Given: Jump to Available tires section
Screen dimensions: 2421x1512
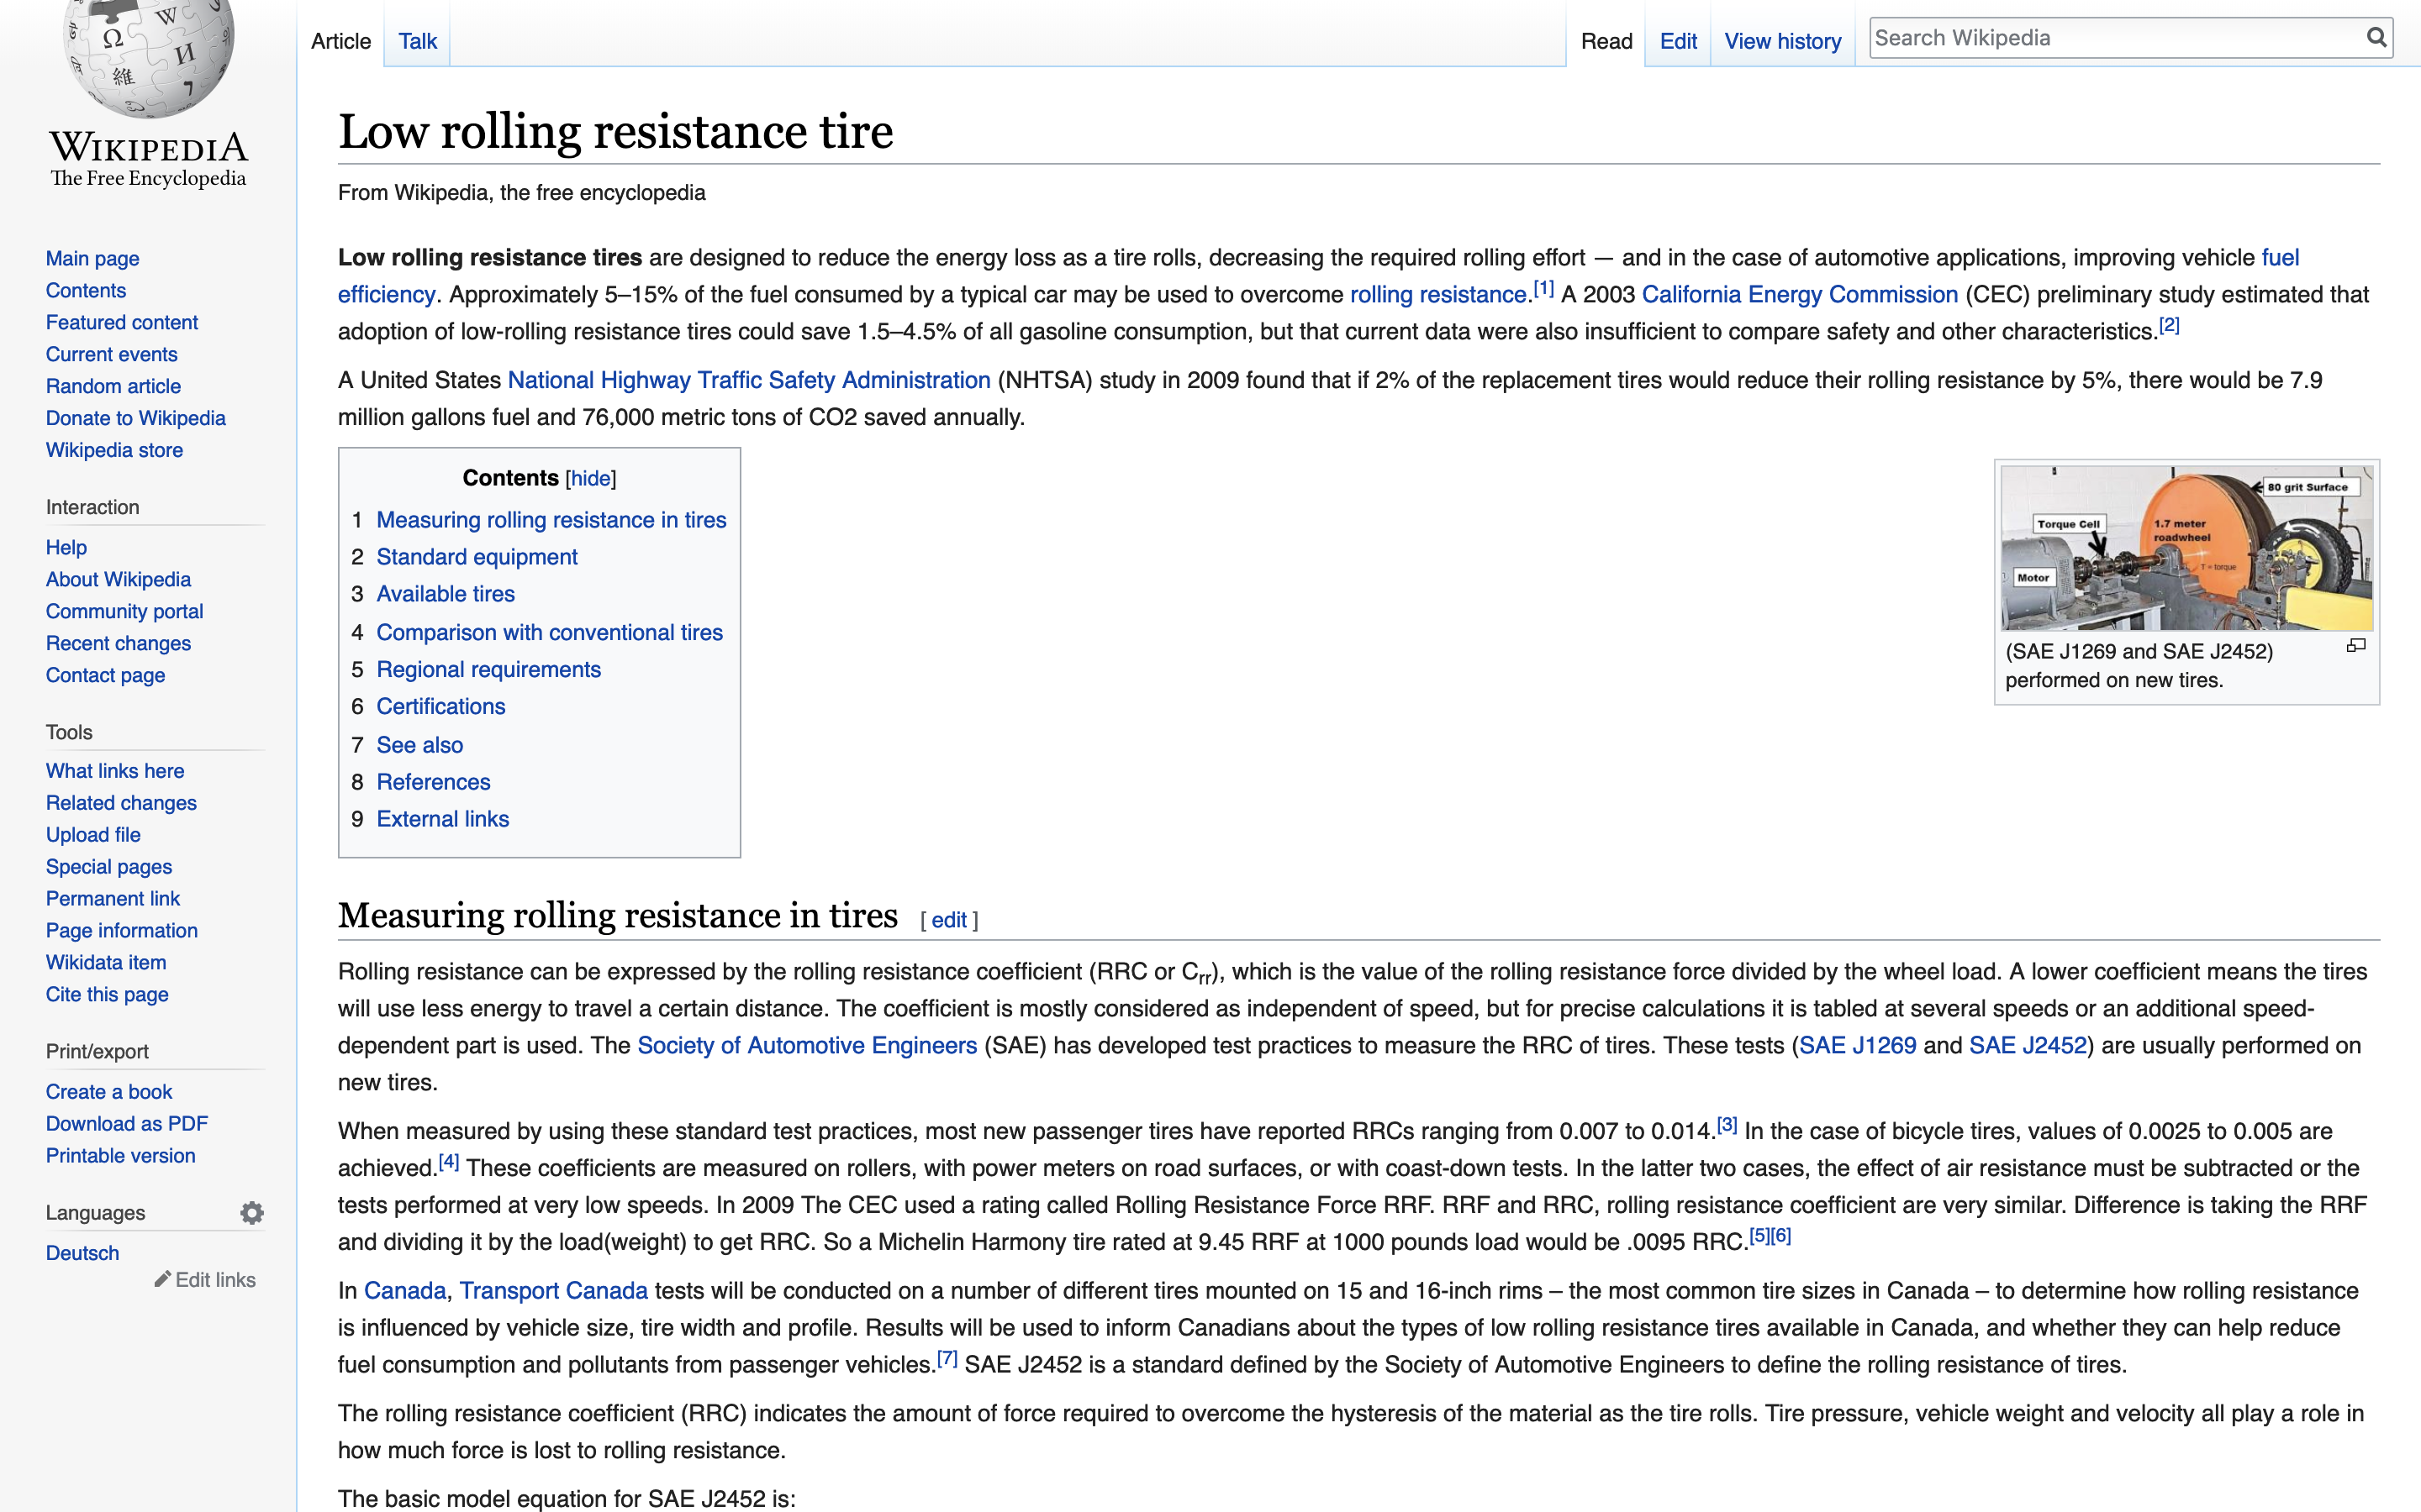Looking at the screenshot, I should click(446, 594).
